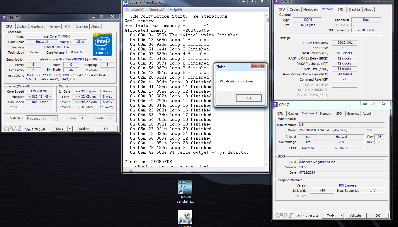This screenshot has height=227, width=398.
Task: Click the CPU-Z title bar icon, CPU window
Action: click(x=4, y=18)
